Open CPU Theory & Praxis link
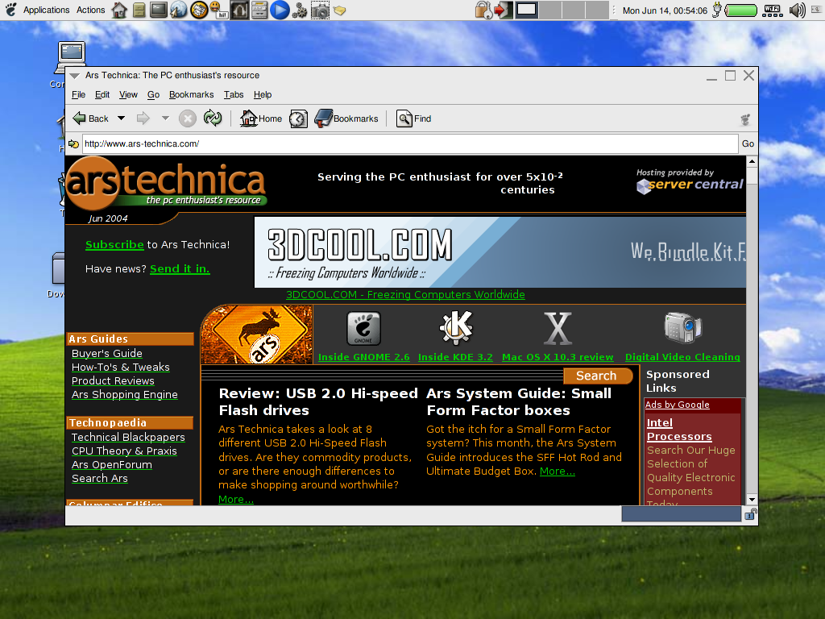The height and width of the screenshot is (619, 825). click(x=124, y=451)
